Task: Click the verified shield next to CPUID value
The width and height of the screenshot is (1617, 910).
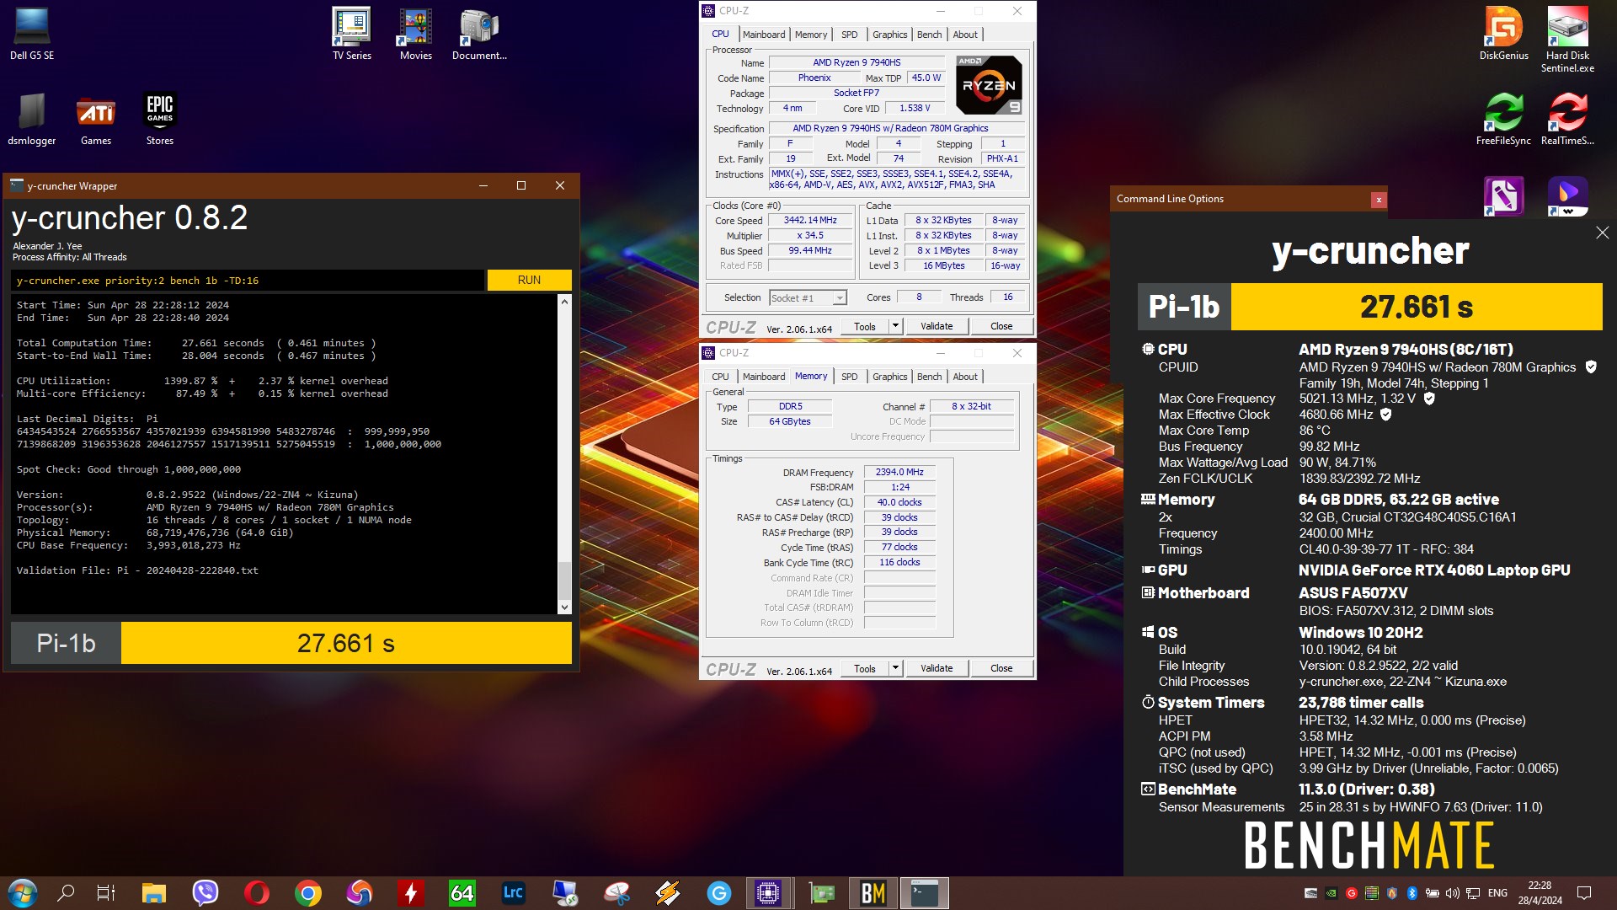Action: click(1591, 367)
